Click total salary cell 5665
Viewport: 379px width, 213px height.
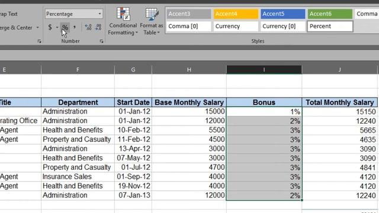coord(339,130)
